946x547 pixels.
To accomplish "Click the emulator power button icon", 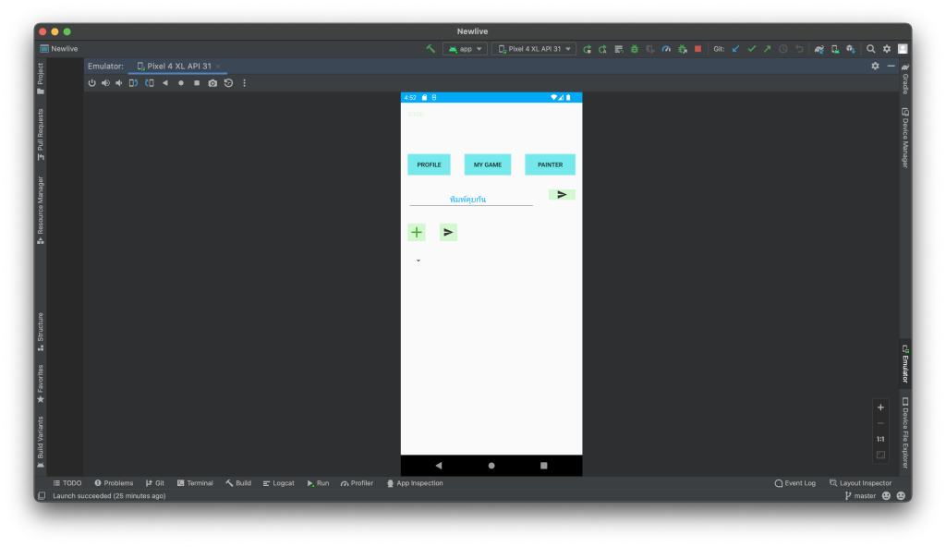I will (x=91, y=83).
